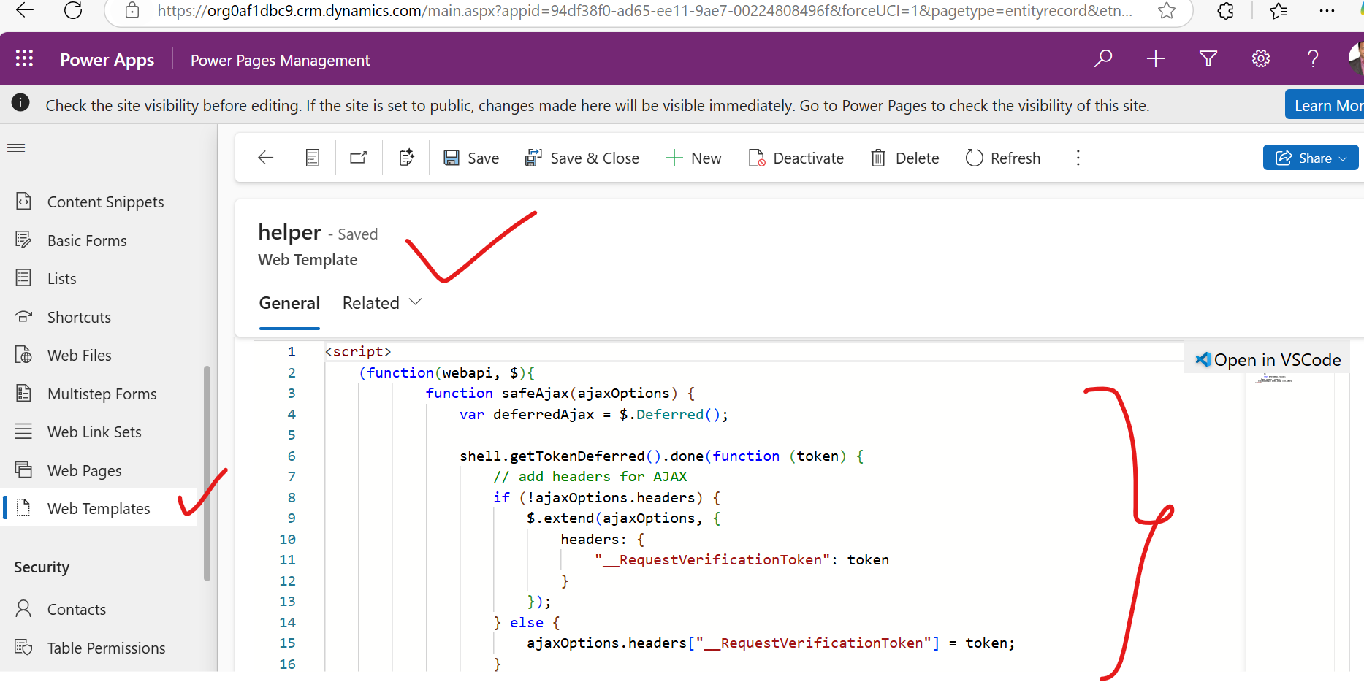Switch to the General tab

[x=289, y=302]
